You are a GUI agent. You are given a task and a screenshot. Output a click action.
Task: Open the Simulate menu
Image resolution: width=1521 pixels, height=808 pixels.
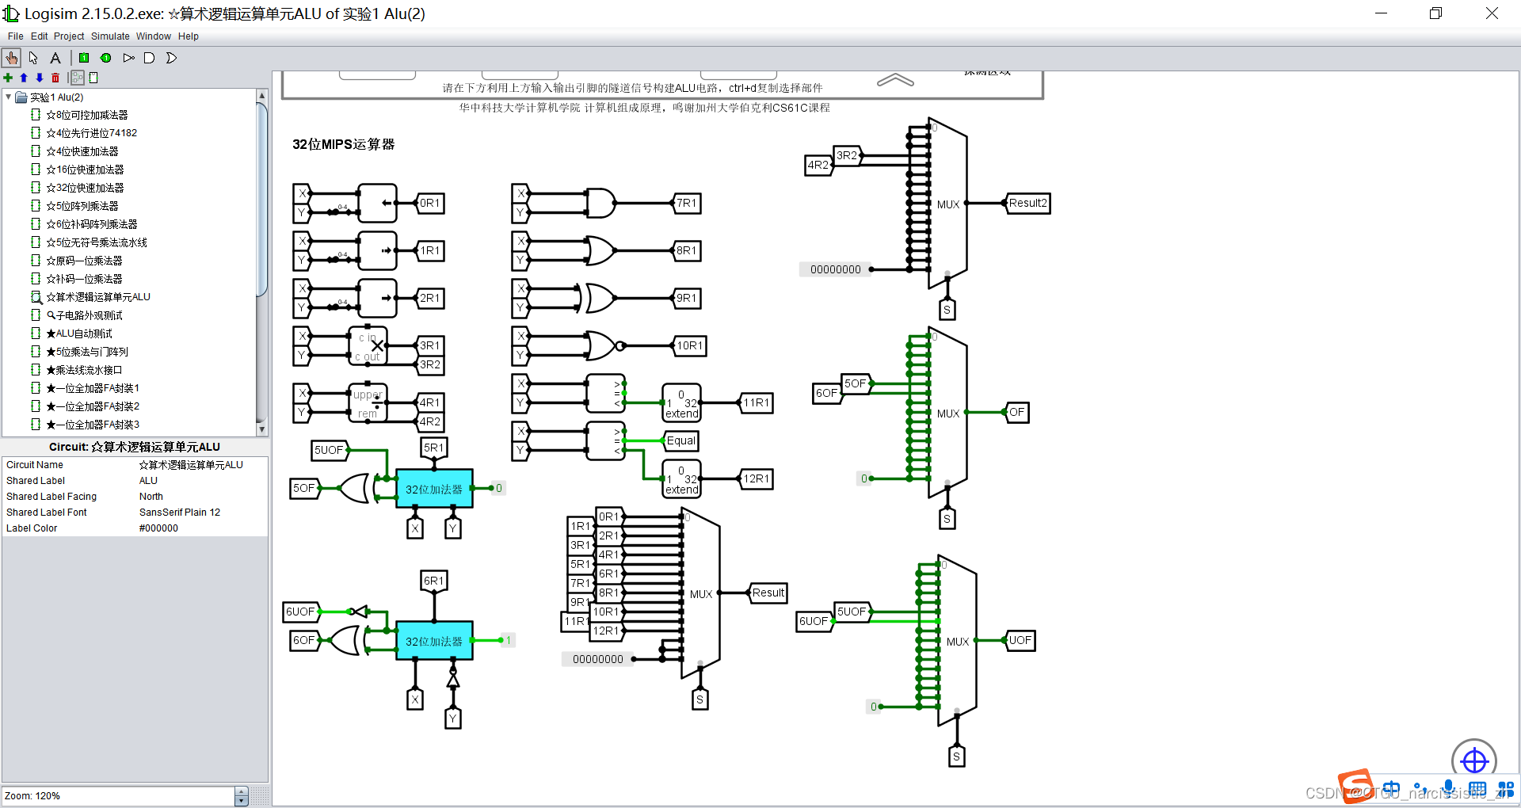click(110, 36)
